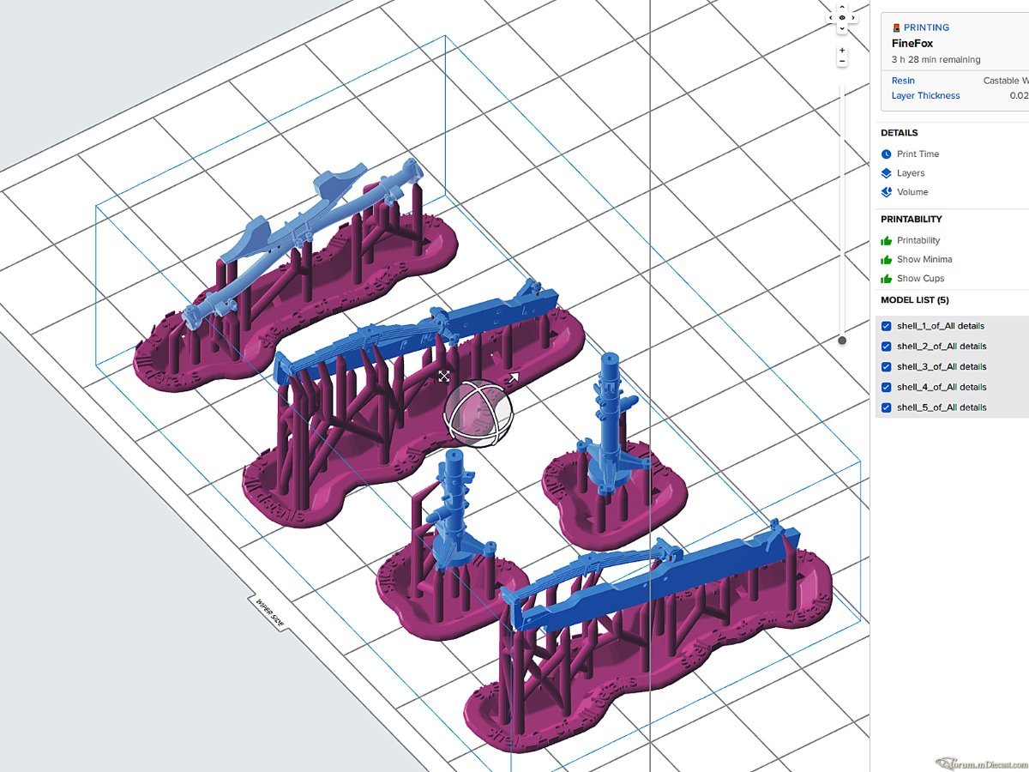Click the DETAILS section heading

pyautogui.click(x=900, y=133)
